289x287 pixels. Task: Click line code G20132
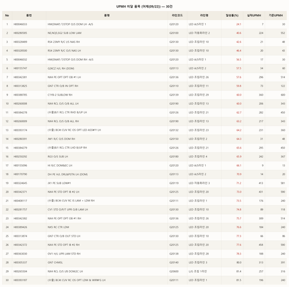pos(174,130)
